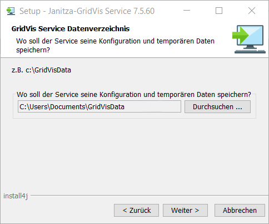Click the blank end of the path text field
Image resolution: width=269 pixels, height=224 pixels.
pyautogui.click(x=153, y=106)
